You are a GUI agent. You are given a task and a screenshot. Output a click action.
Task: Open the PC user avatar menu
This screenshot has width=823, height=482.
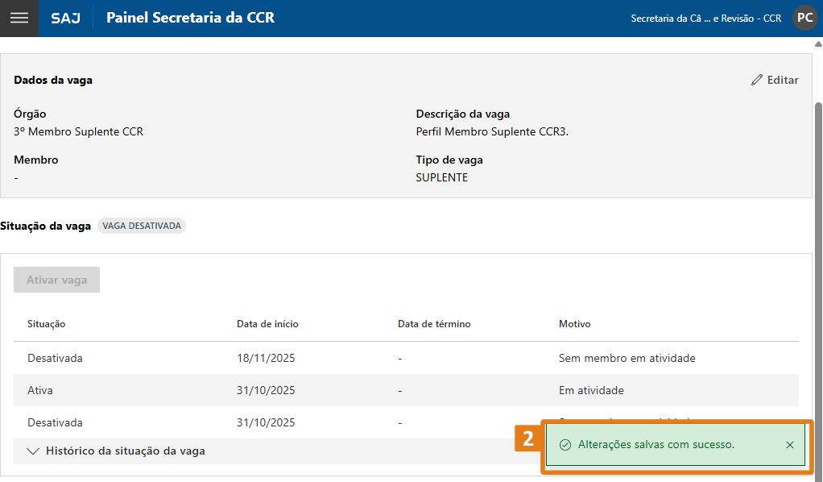[804, 18]
